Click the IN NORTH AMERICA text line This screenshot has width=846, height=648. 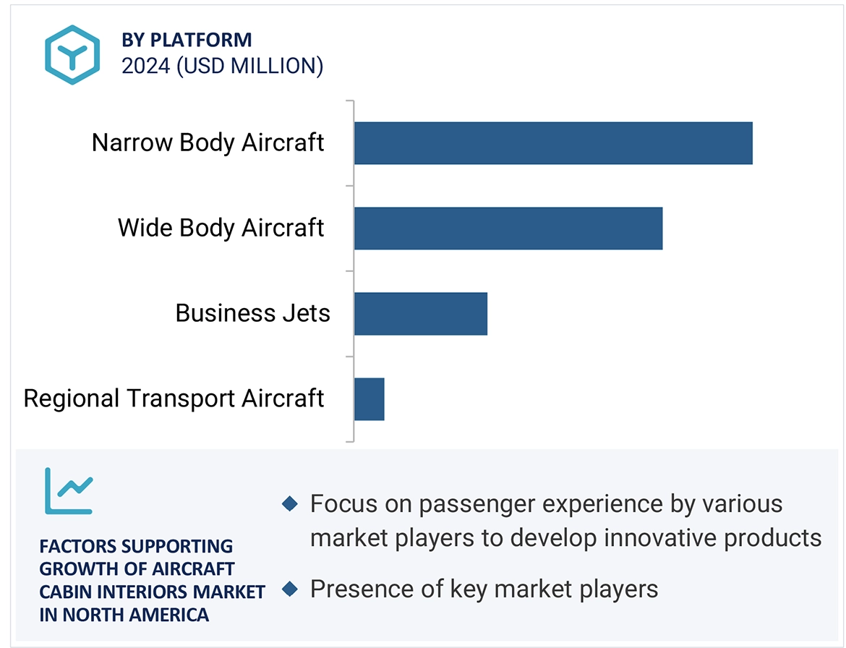pyautogui.click(x=124, y=615)
